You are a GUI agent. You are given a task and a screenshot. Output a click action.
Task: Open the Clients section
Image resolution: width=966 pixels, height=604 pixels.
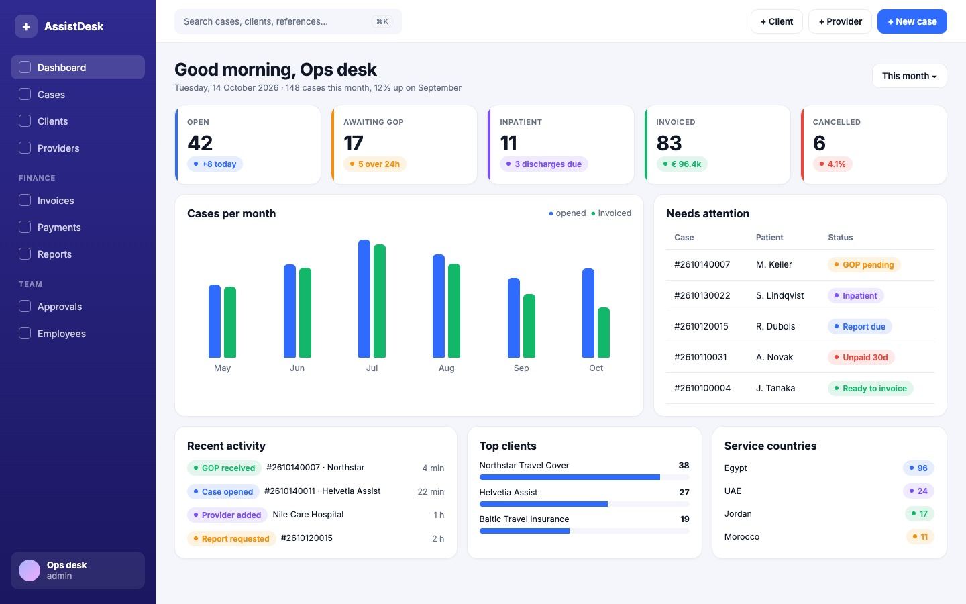pos(78,121)
